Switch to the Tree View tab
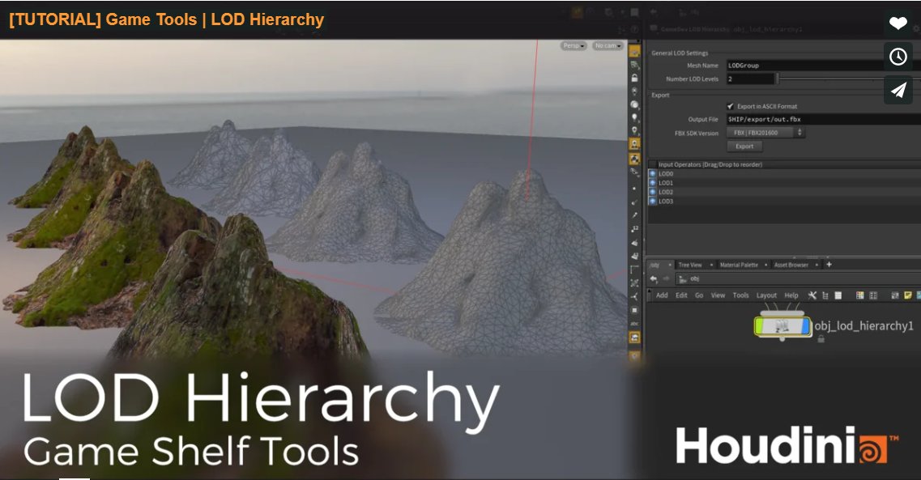 tap(689, 265)
